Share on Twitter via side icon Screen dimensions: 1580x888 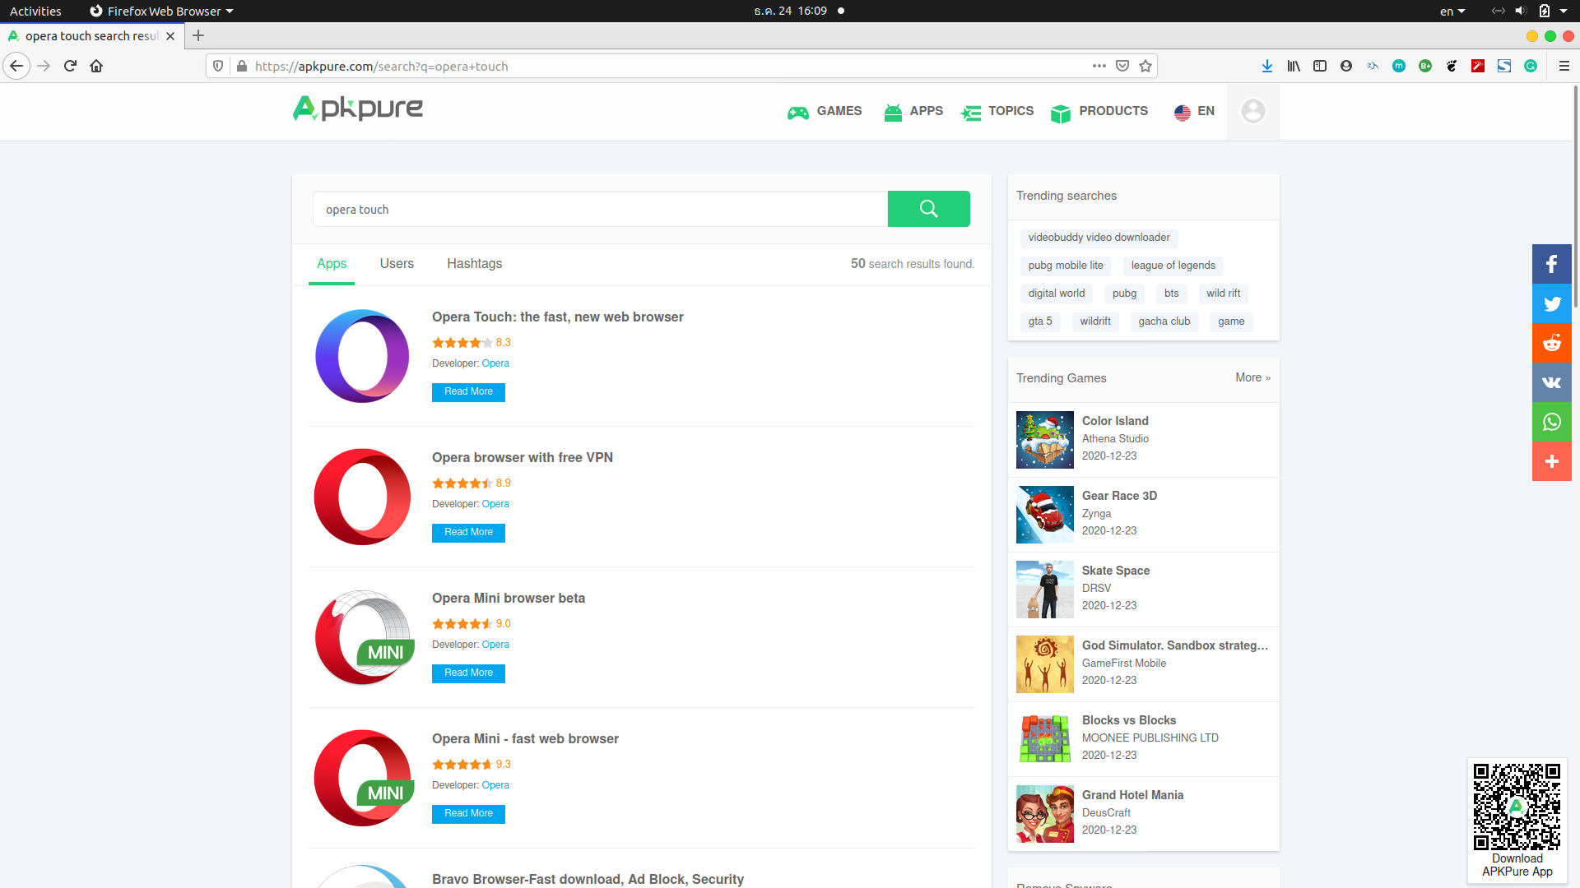1551,303
